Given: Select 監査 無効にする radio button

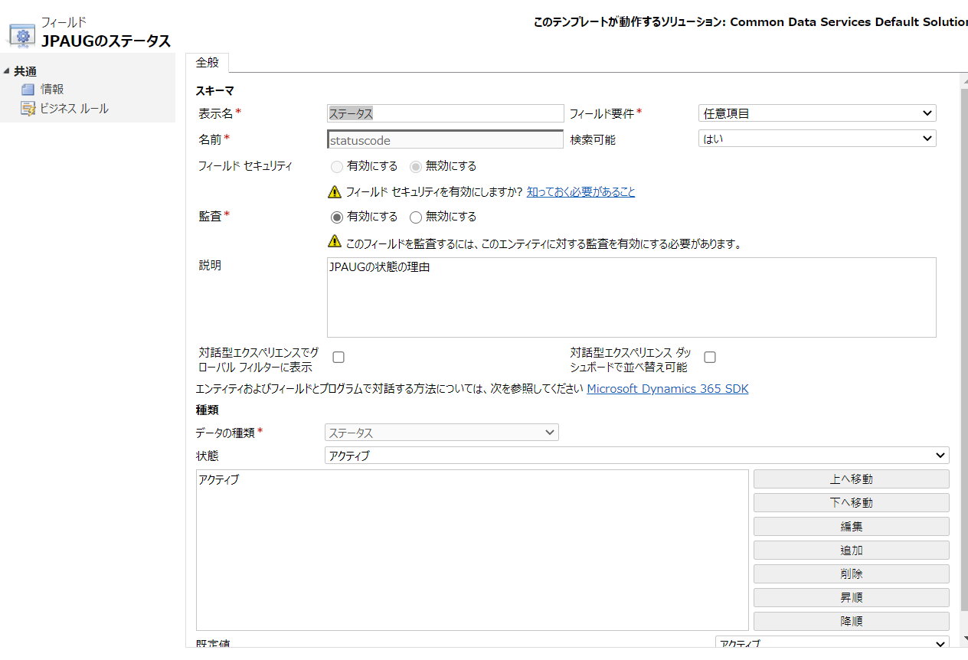Looking at the screenshot, I should tap(416, 217).
